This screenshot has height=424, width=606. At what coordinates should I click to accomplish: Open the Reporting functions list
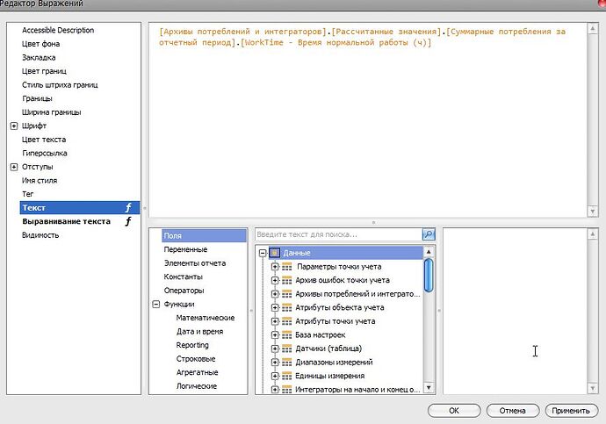point(192,345)
